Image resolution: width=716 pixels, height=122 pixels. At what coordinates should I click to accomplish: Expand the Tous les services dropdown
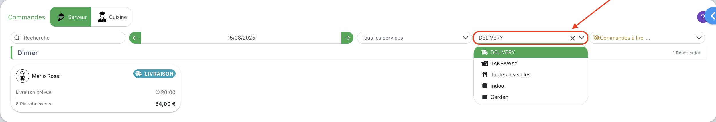pos(414,38)
